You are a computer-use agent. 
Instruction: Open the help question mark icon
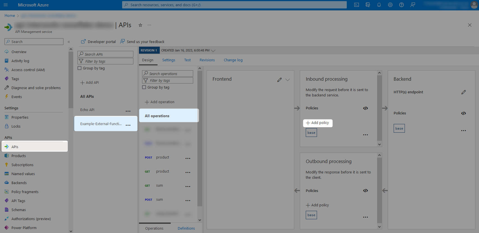click(x=402, y=5)
